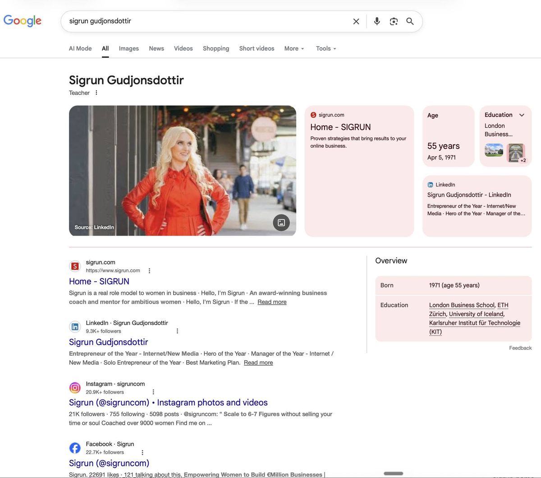This screenshot has height=478, width=541.
Task: Click the main photo from LinkedIn
Action: pos(183,171)
